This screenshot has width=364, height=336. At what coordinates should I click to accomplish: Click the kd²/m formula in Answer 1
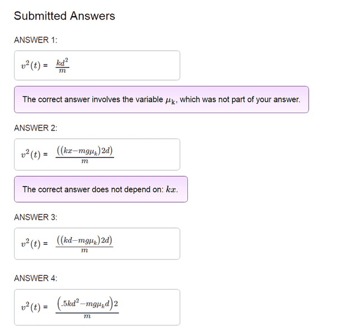[63, 66]
